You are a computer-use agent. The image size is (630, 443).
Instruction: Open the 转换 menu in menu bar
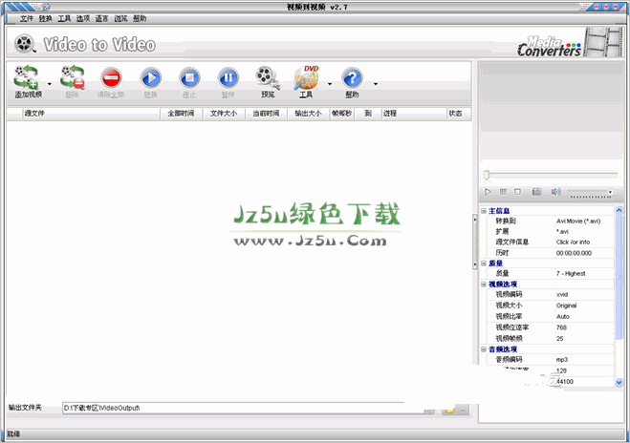(45, 18)
